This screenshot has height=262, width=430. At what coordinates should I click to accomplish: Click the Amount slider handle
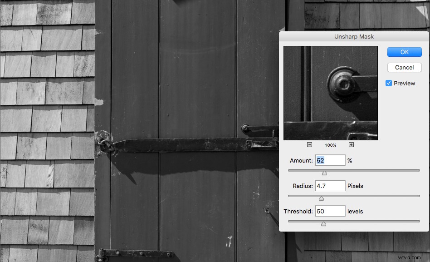pos(324,173)
